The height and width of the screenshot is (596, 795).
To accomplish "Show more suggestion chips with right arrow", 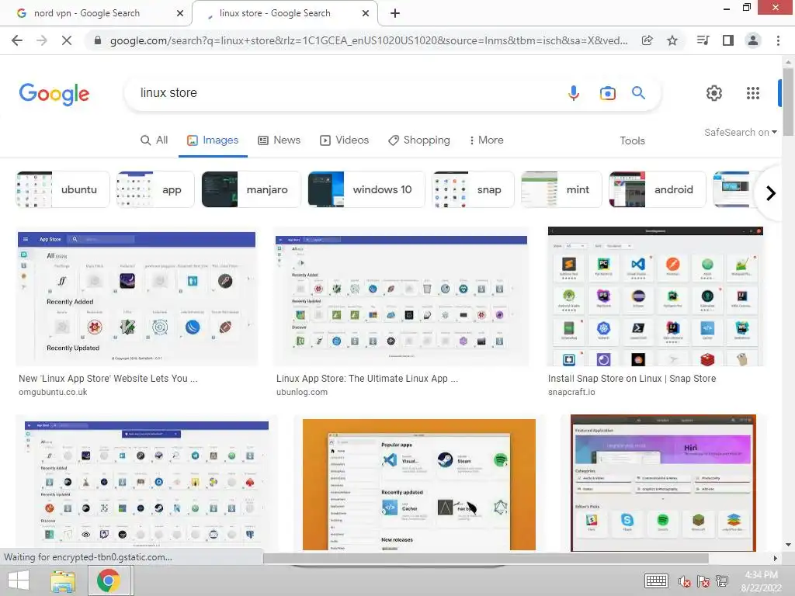I will click(771, 193).
